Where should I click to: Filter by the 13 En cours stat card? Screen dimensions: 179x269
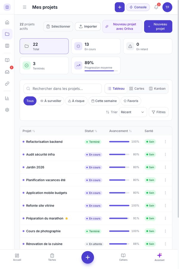tap(96, 46)
